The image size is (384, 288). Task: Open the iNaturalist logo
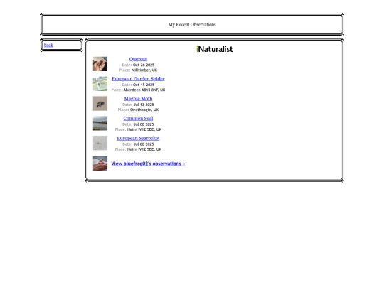pos(215,49)
